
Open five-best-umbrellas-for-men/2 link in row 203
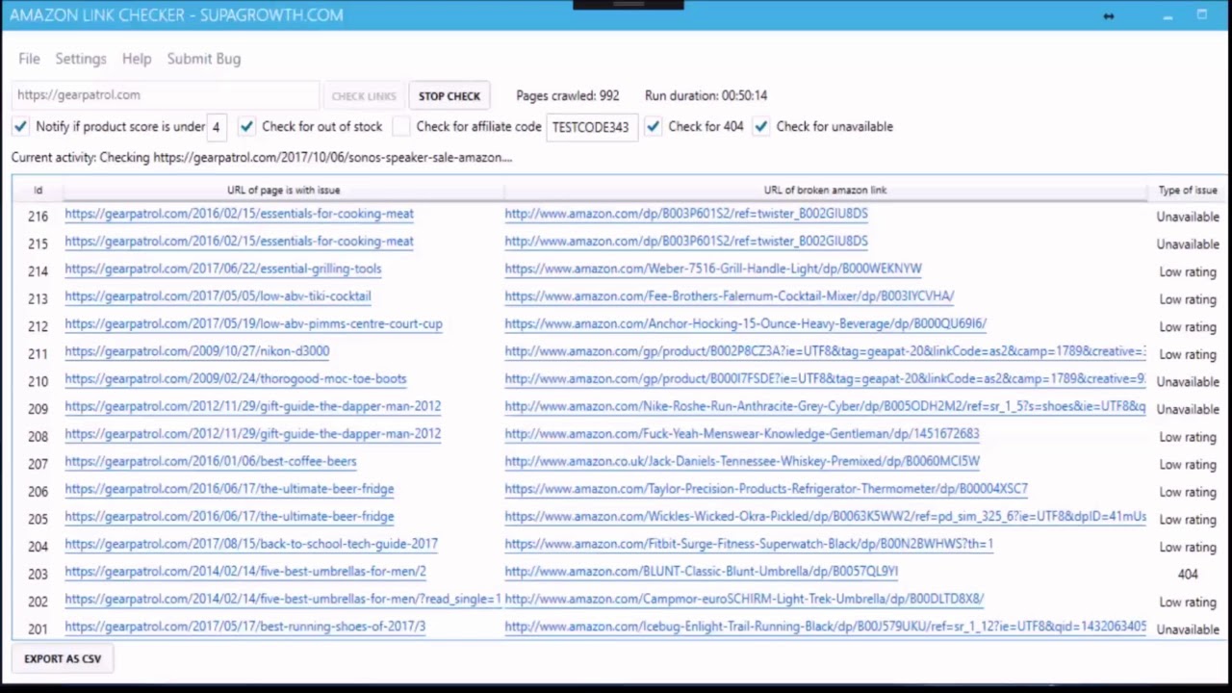pyautogui.click(x=244, y=572)
